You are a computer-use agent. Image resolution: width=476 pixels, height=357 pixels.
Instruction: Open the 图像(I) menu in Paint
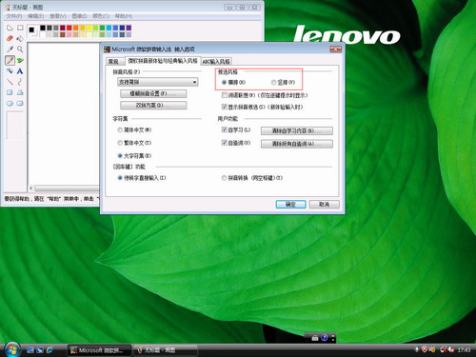(79, 16)
